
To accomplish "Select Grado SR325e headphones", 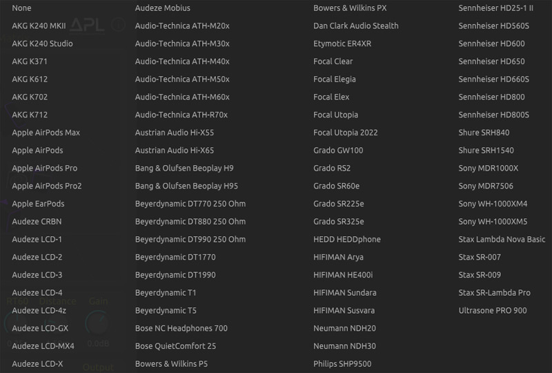I will [338, 222].
